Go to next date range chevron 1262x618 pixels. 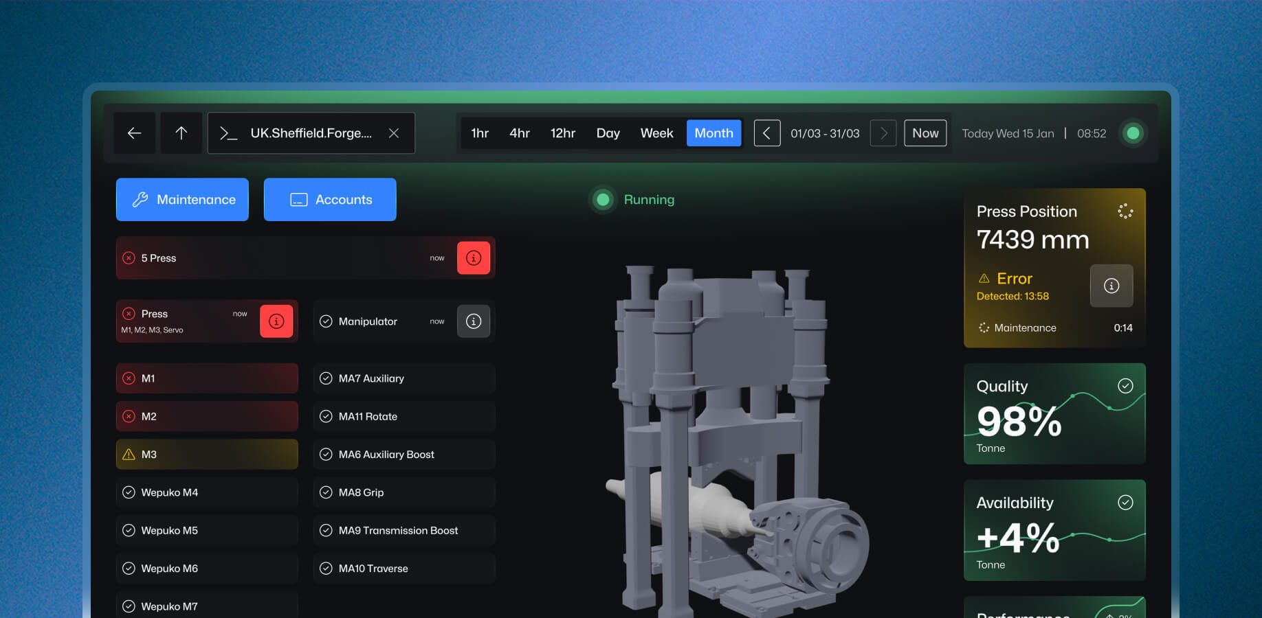tap(883, 133)
